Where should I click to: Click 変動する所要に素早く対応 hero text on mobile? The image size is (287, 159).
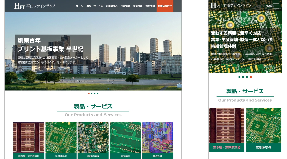coord(236,33)
